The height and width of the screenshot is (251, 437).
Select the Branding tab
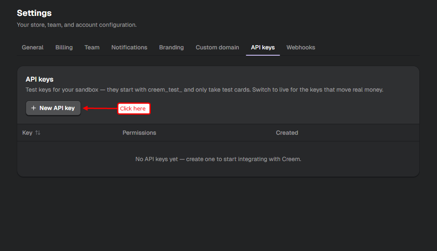point(171,47)
